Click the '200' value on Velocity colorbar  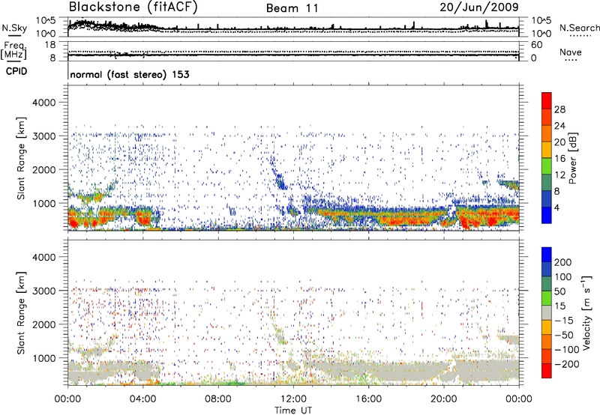[563, 262]
